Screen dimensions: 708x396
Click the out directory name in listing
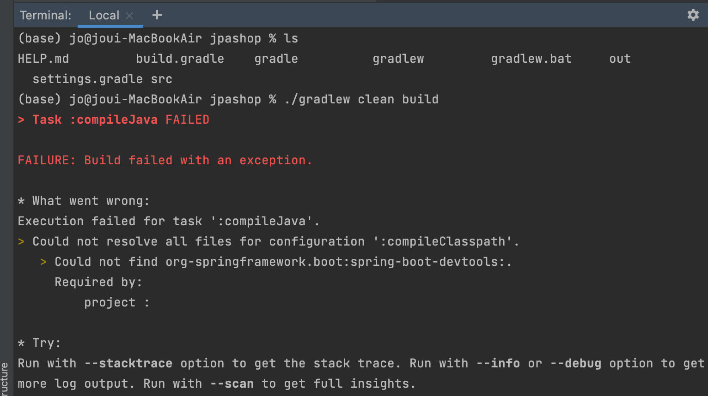pyautogui.click(x=620, y=59)
